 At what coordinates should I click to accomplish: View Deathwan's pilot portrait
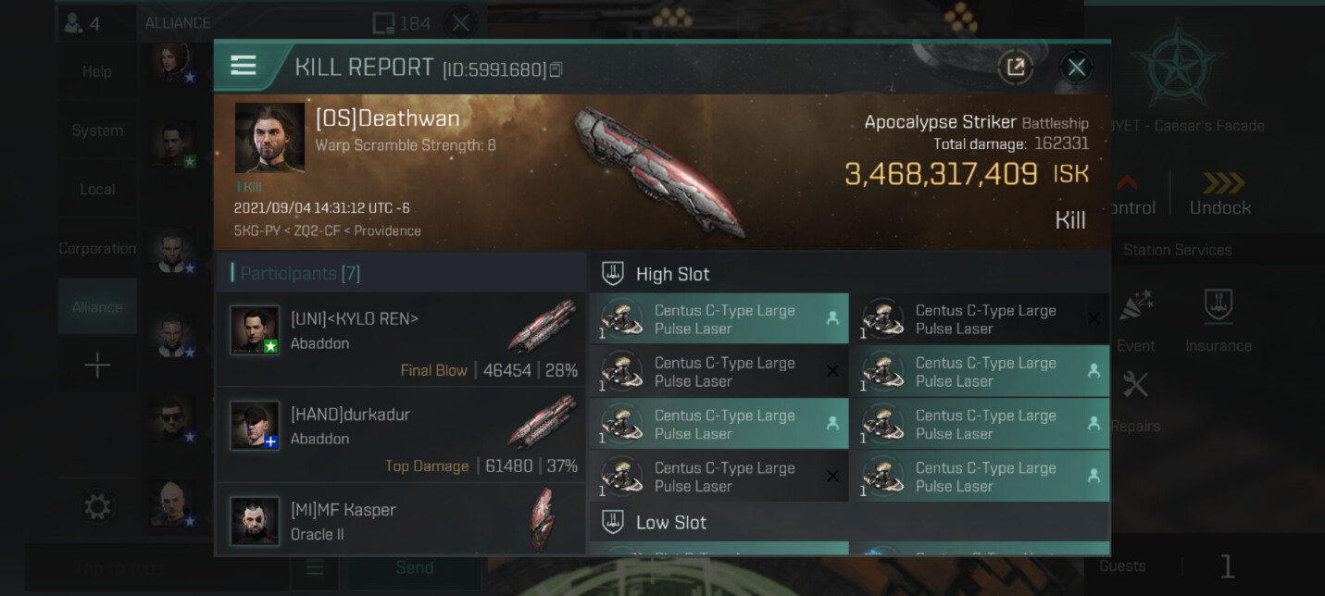(x=269, y=138)
